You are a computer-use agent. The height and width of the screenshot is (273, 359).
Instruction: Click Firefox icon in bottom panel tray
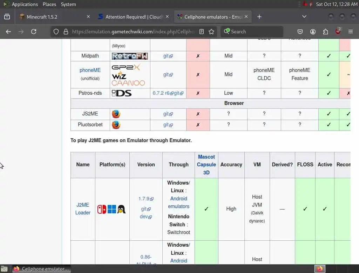(320, 269)
